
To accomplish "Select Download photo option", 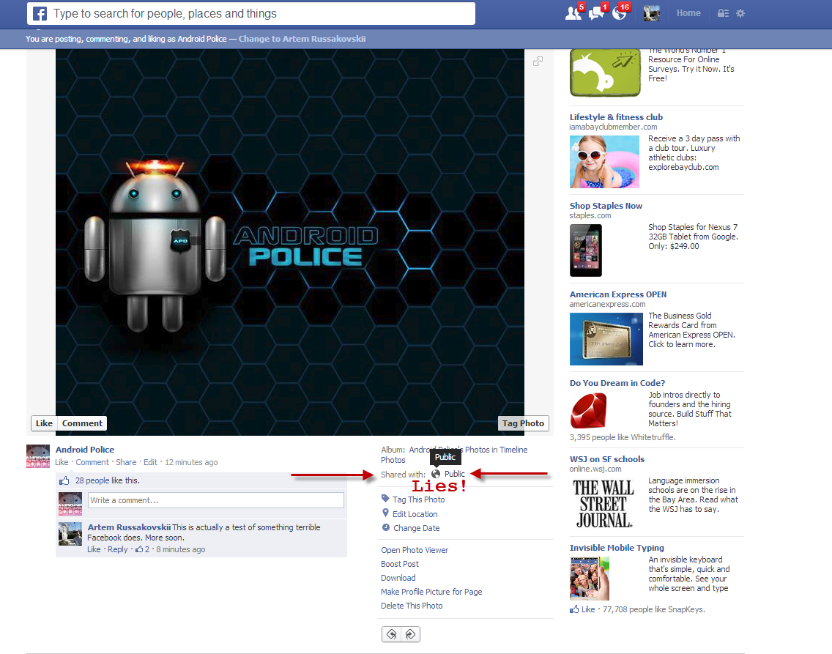I will pyautogui.click(x=398, y=578).
